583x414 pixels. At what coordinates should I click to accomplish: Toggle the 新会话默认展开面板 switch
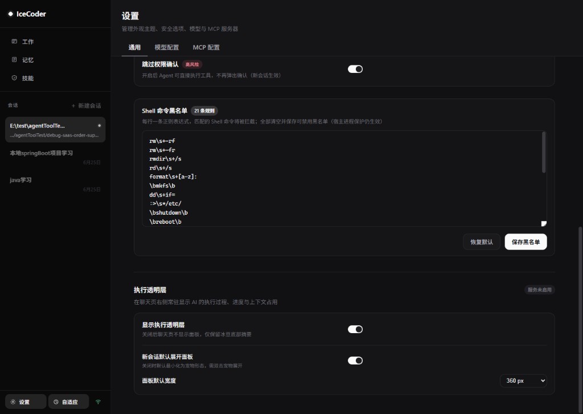355,360
